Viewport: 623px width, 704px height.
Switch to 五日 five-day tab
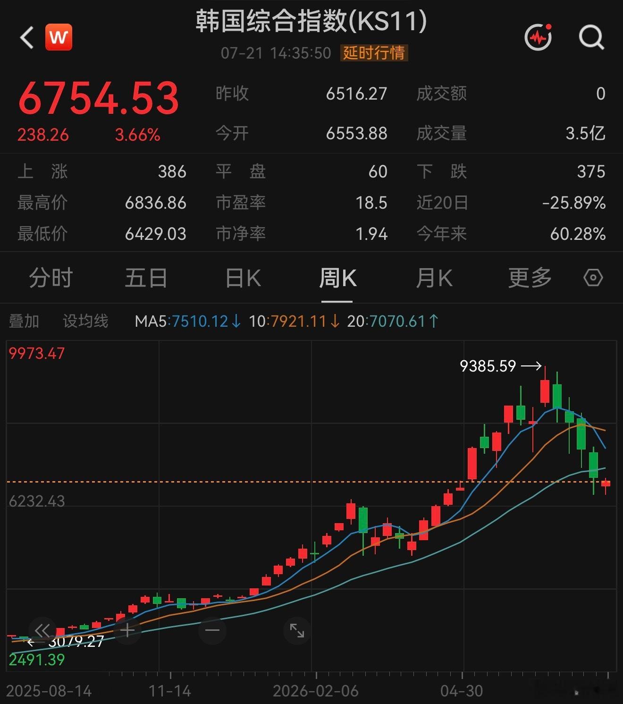coord(146,278)
